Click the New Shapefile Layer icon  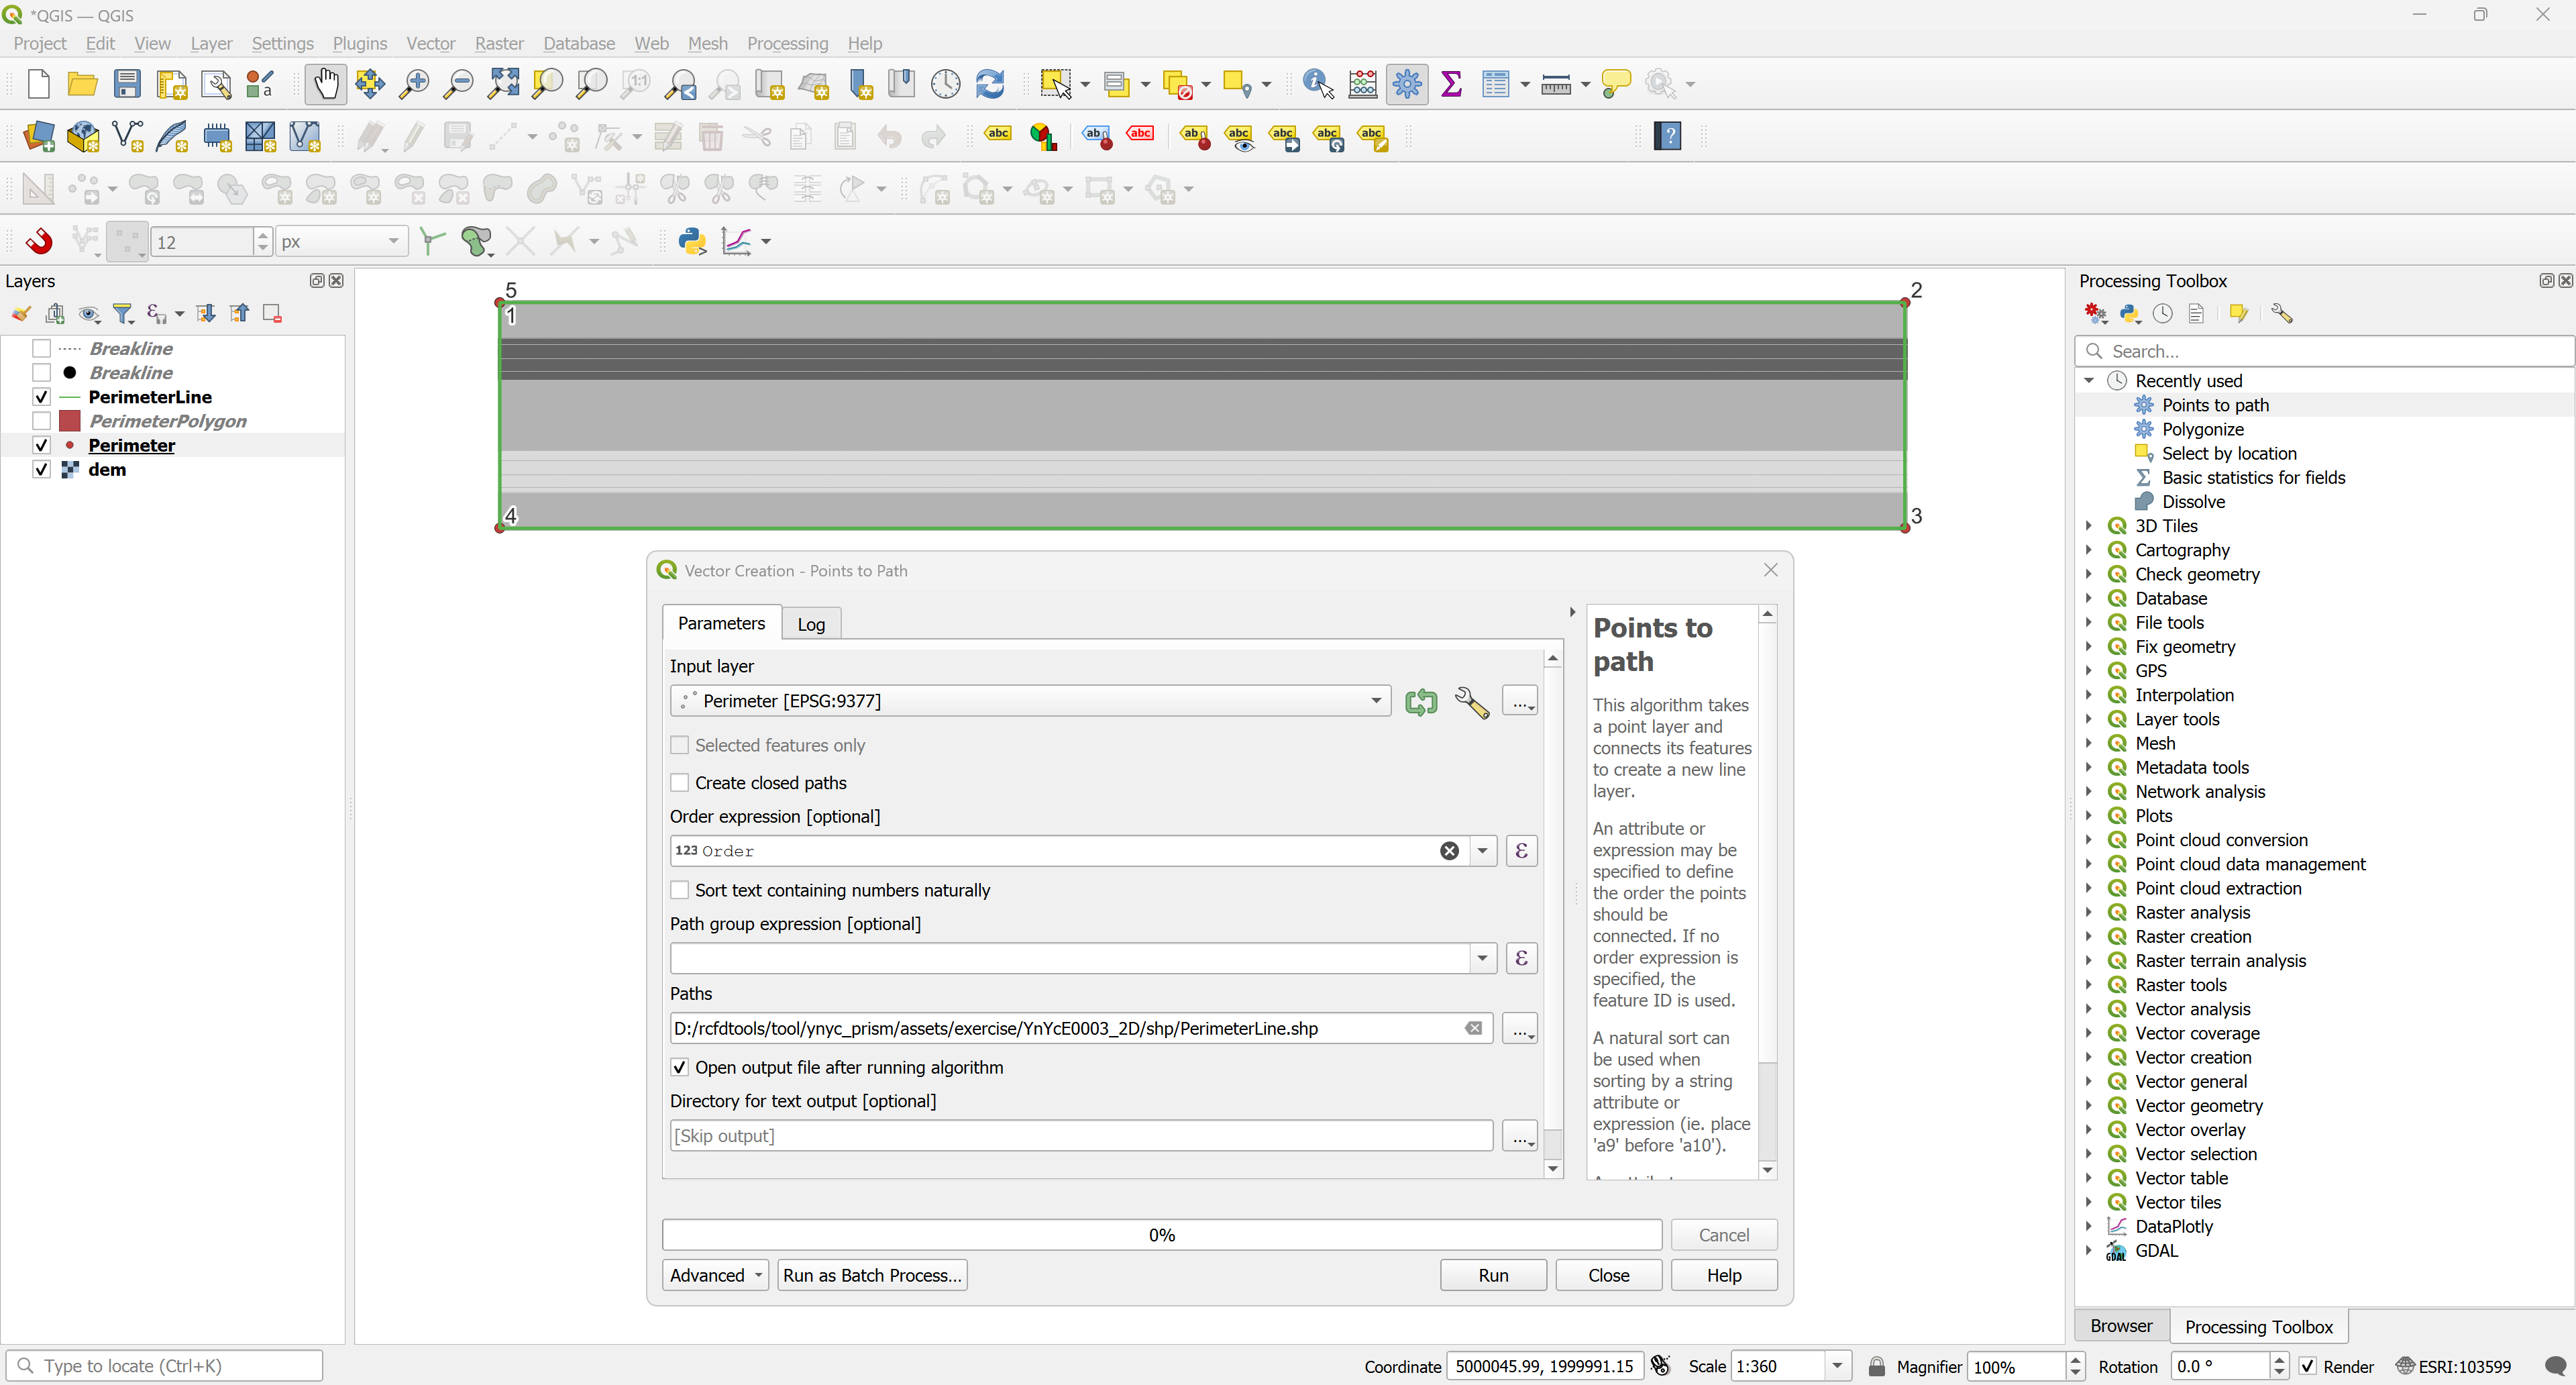coord(128,136)
